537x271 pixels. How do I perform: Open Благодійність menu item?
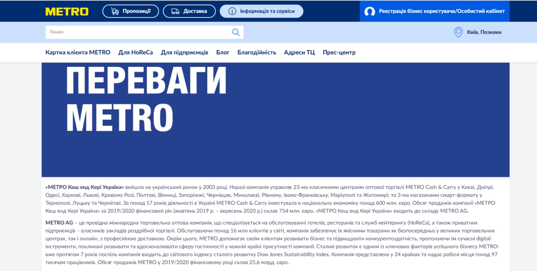257,52
